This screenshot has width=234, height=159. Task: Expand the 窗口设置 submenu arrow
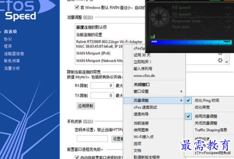tap(181, 91)
